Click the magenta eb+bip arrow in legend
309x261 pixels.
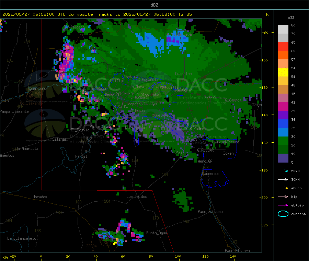283,205
